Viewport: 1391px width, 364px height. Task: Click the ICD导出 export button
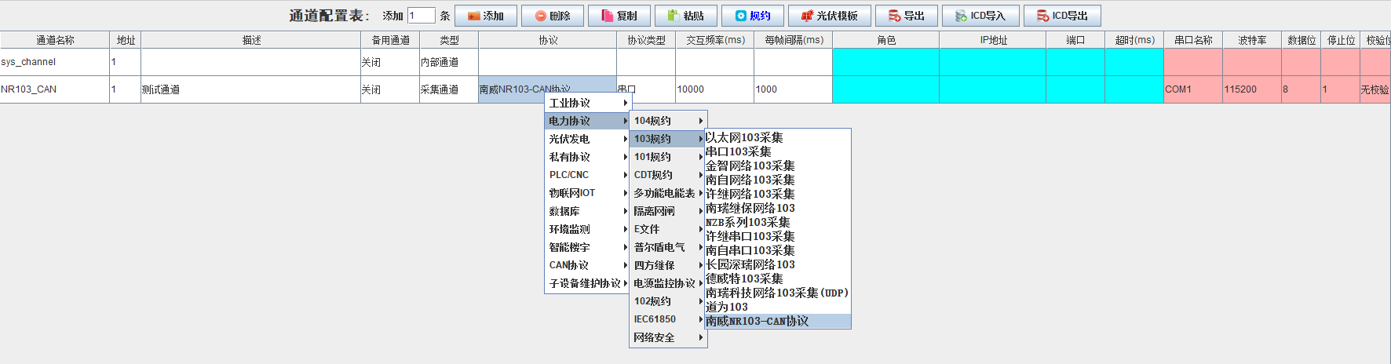pos(1061,16)
